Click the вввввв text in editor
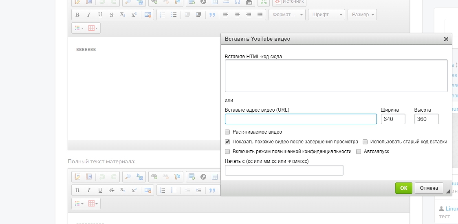The image size is (458, 224). tap(86, 49)
